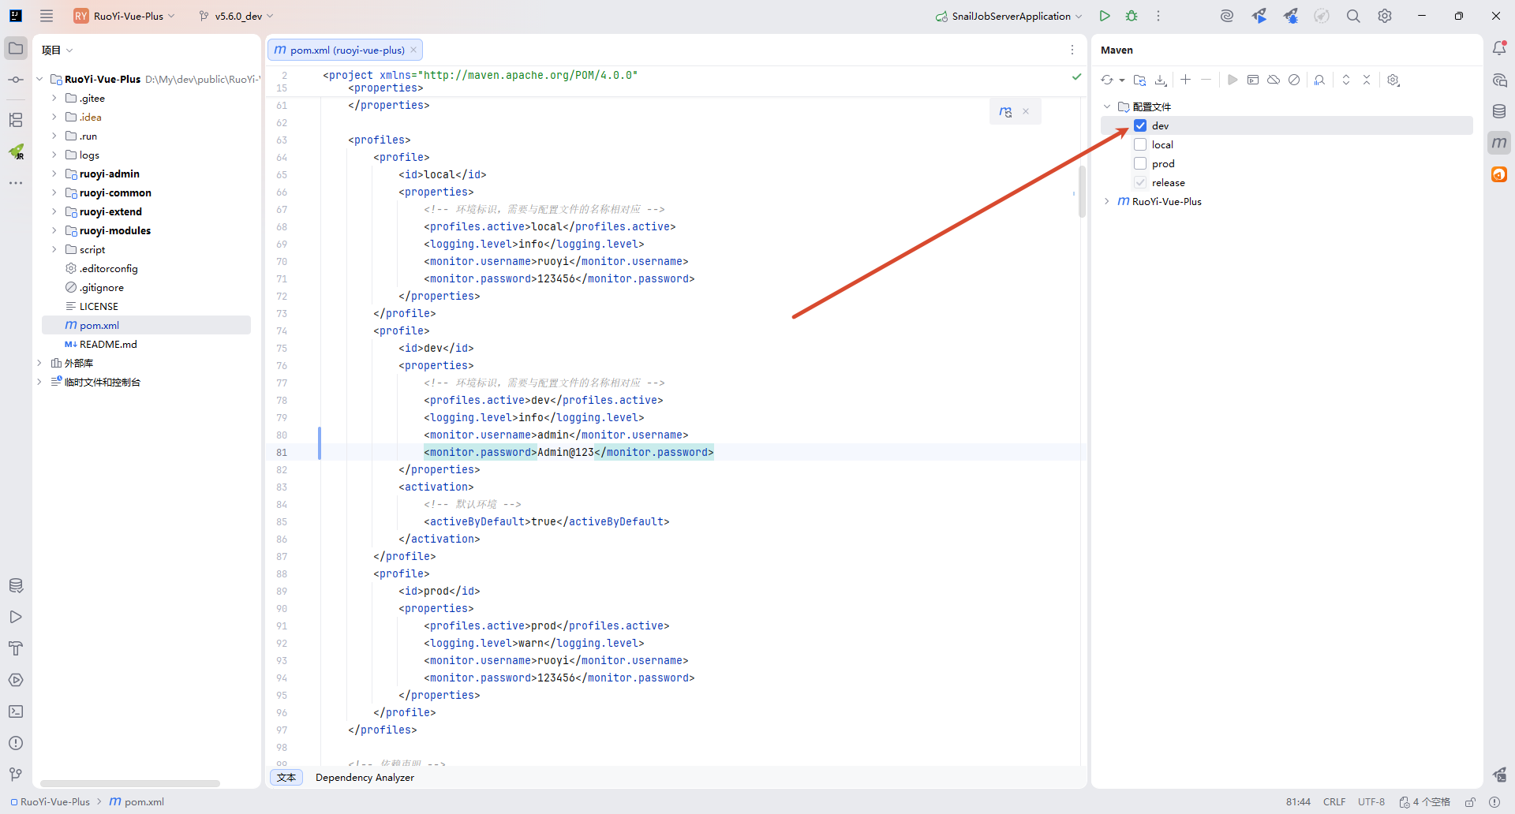1515x814 pixels.
Task: Open README.md in the project tree
Action: point(108,344)
